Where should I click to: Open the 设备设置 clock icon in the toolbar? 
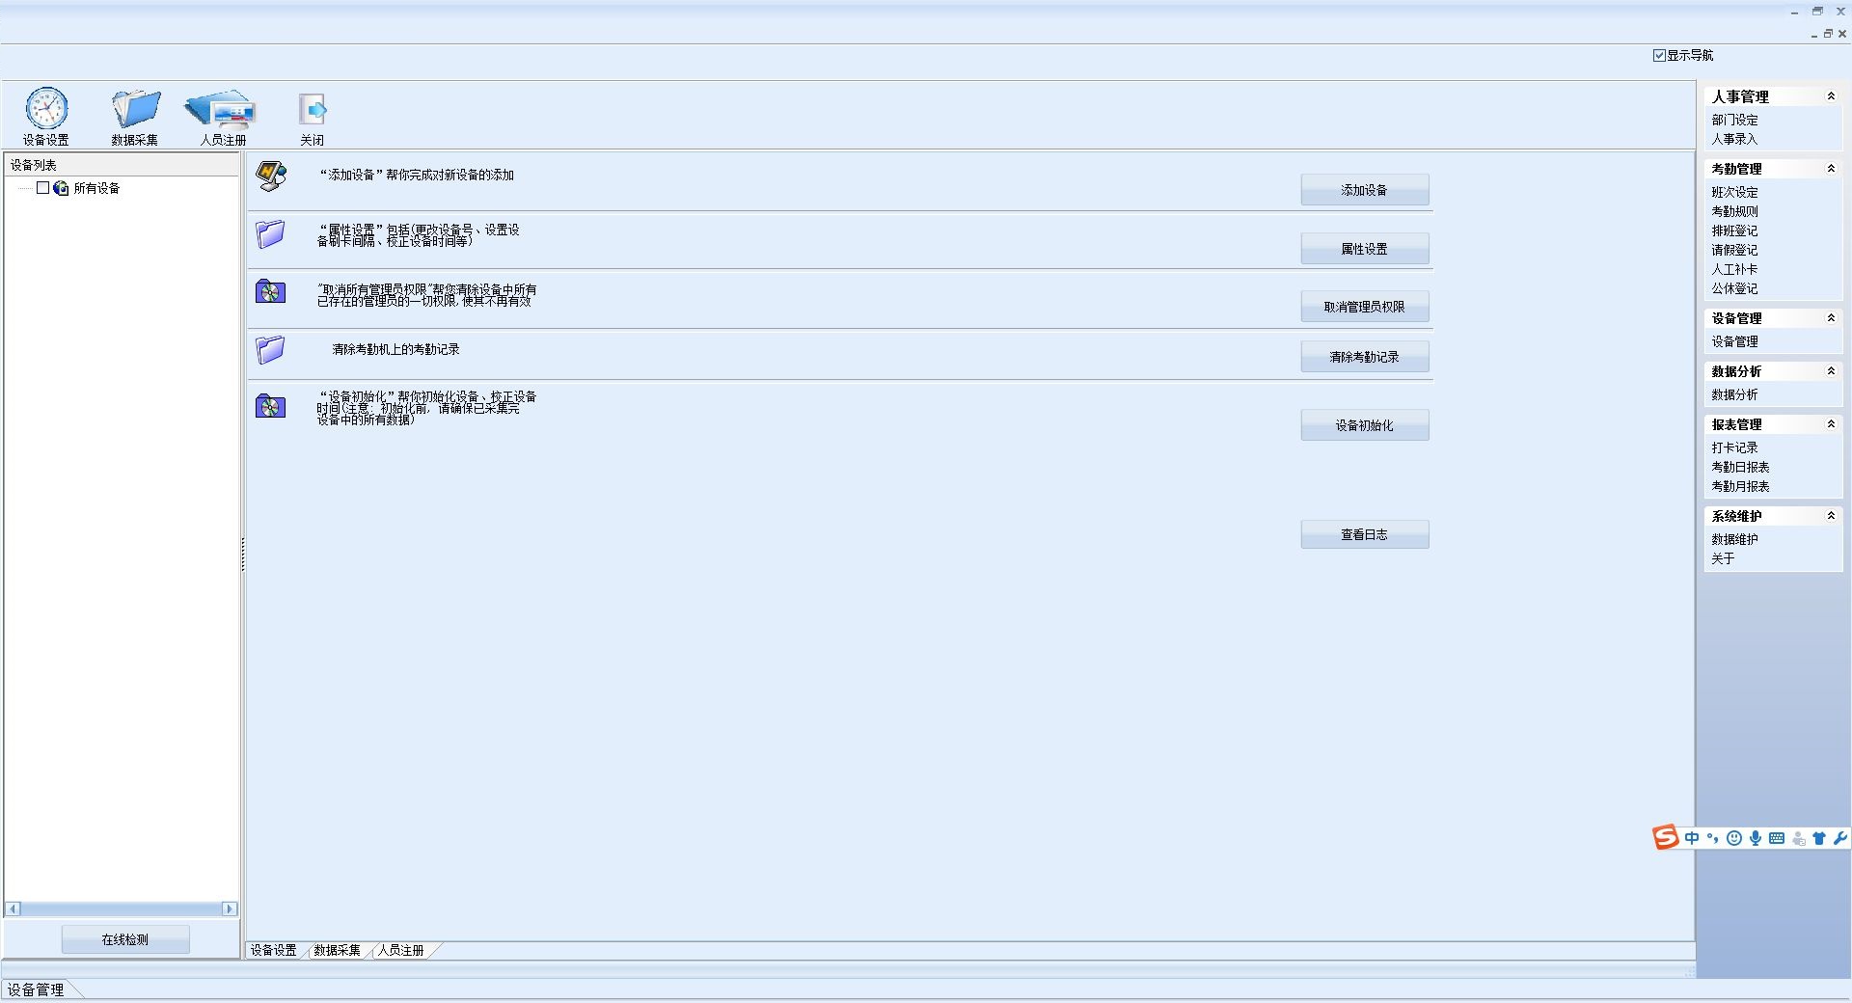[x=46, y=108]
